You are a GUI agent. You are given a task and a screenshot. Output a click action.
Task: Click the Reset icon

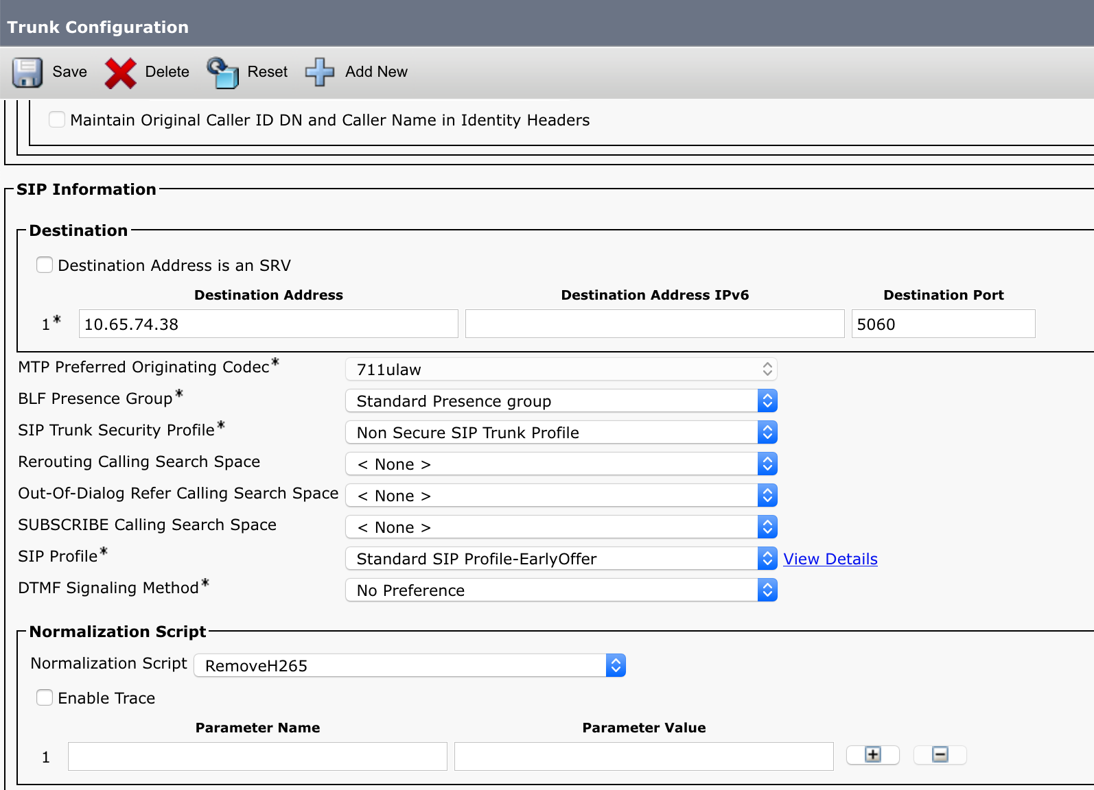pyautogui.click(x=223, y=72)
